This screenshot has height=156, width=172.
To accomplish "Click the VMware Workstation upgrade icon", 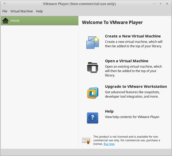I will [x=93, y=93].
